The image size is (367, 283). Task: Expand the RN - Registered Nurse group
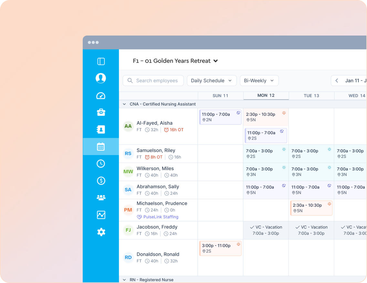pyautogui.click(x=124, y=280)
